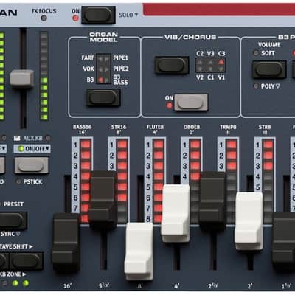
Task: Click the V1 vibrato LED
Action: pyautogui.click(x=221, y=69)
